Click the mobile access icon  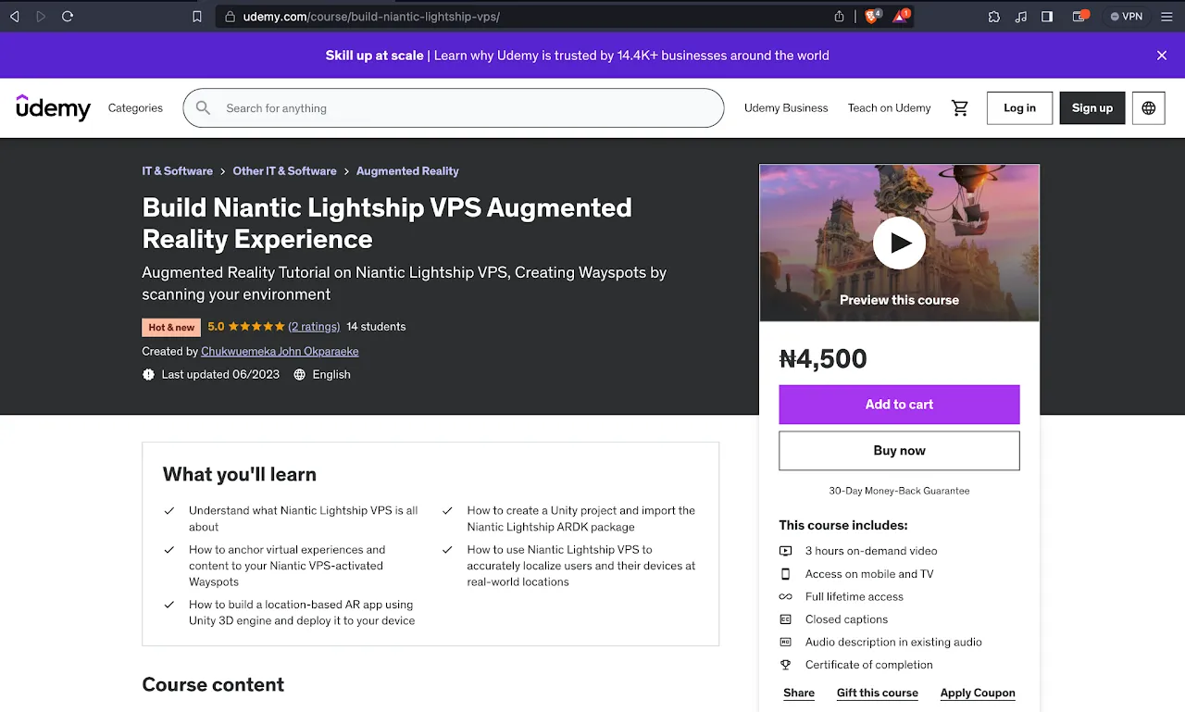click(785, 574)
